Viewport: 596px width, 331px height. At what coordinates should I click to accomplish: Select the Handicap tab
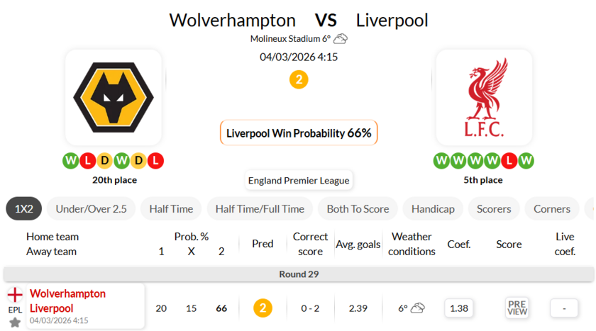[433, 208]
